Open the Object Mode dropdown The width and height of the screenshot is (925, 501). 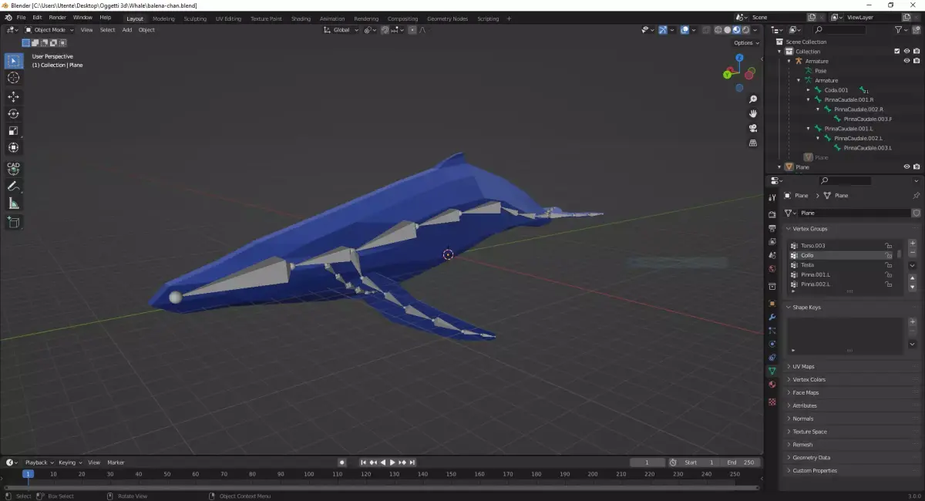point(49,30)
